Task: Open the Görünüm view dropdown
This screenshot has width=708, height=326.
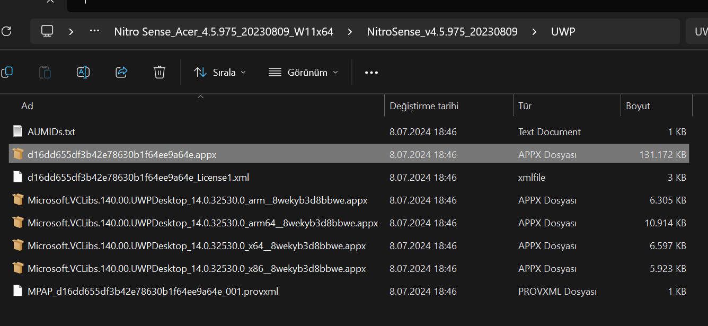Action: (x=303, y=73)
